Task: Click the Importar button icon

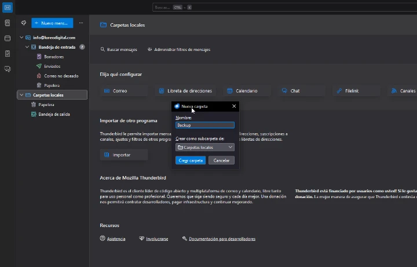Action: 107,155
